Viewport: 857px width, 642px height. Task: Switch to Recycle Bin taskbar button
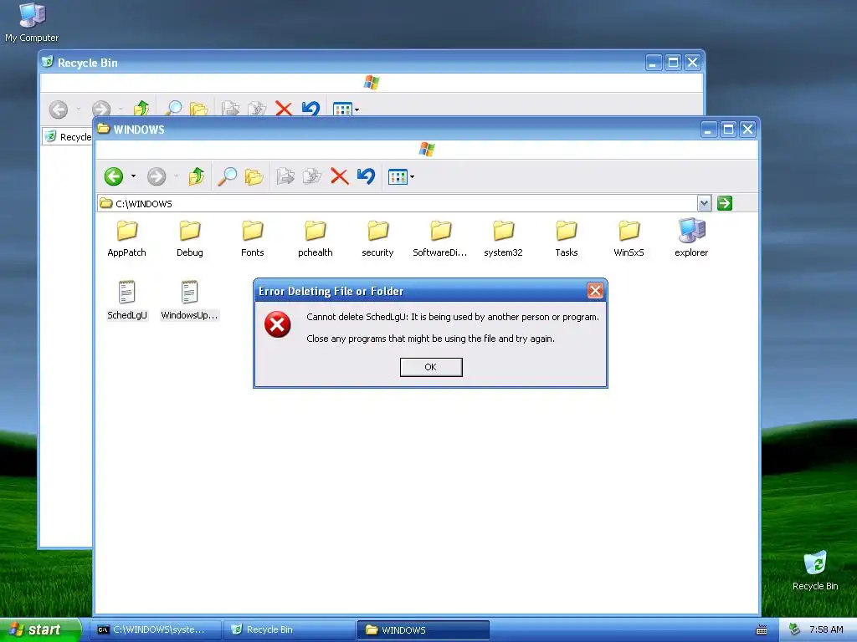pyautogui.click(x=289, y=630)
